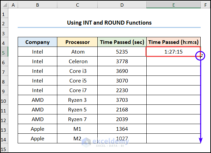Click the 'Celeron' processor cell
The image size is (211, 153).
click(x=77, y=62)
